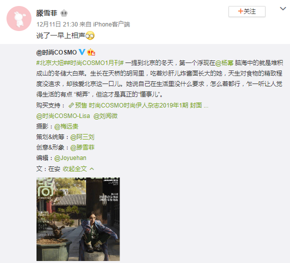Open the pink rabbit profile avatar
The image size is (290, 263).
[x=19, y=18]
